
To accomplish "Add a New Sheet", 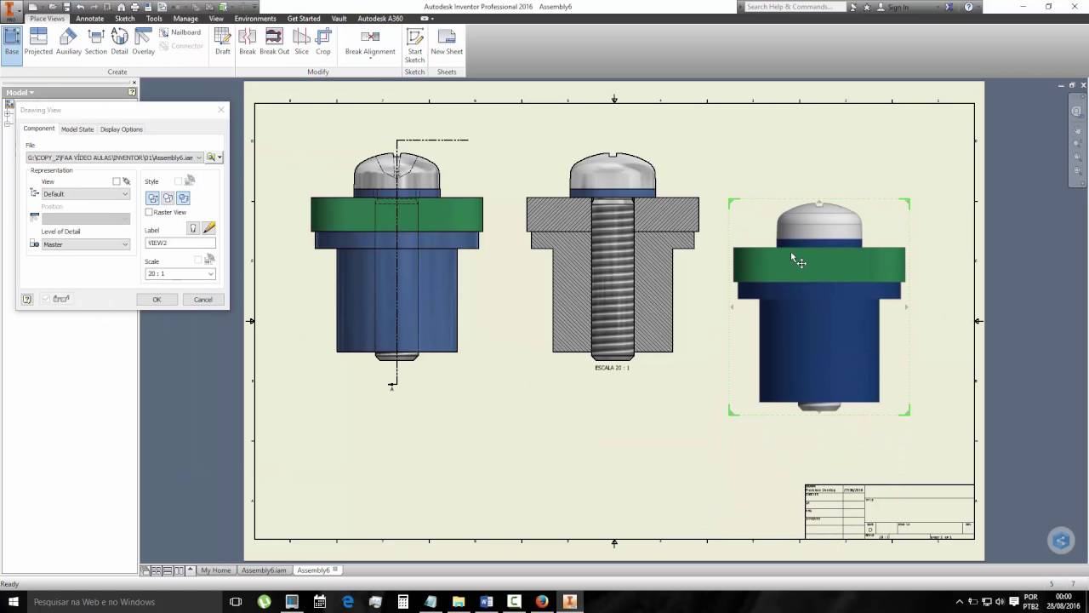I will coord(447,41).
